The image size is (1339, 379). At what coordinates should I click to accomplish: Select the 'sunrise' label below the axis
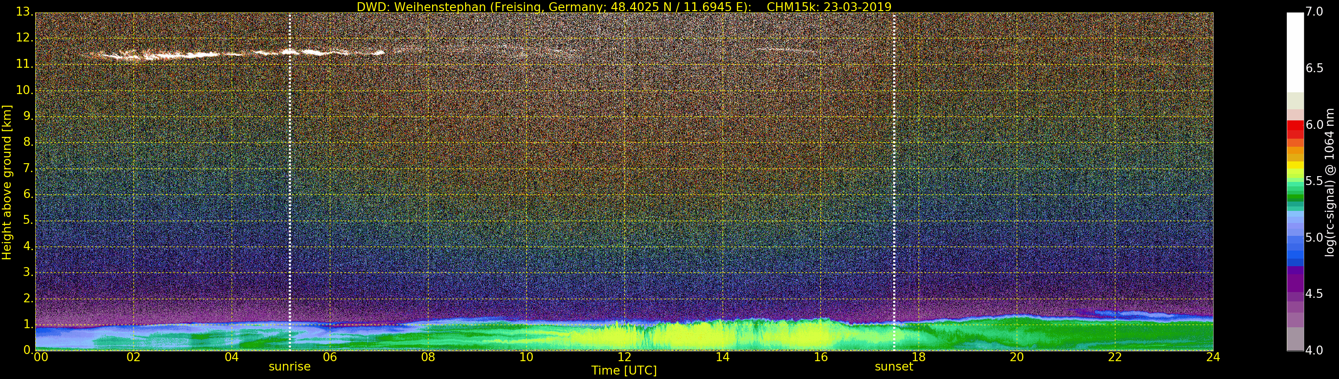tap(290, 367)
